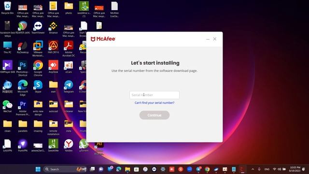309x174 pixels.
Task: Select the avito new design folder
Action: pyautogui.click(x=38, y=107)
